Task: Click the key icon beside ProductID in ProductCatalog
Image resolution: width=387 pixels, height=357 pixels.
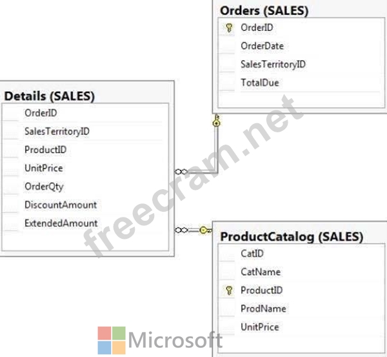Action: (229, 291)
